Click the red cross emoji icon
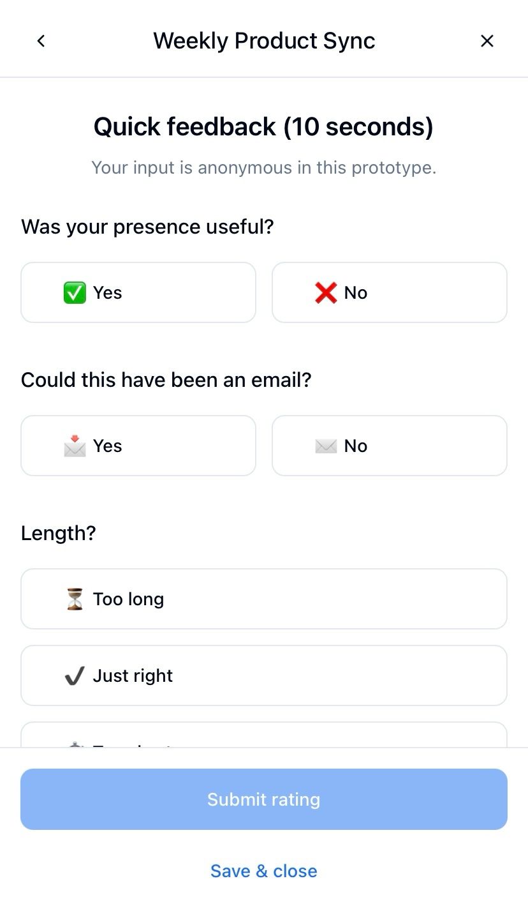The height and width of the screenshot is (904, 528). 326,293
